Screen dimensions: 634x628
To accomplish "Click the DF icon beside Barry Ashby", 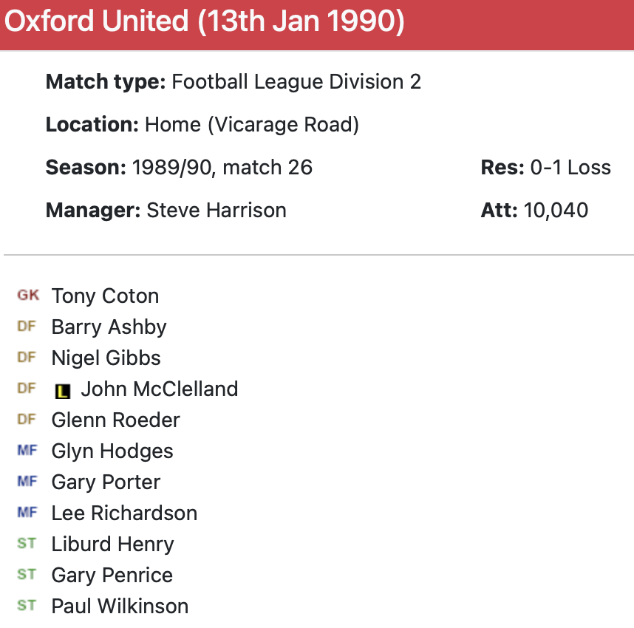I will click(x=27, y=327).
